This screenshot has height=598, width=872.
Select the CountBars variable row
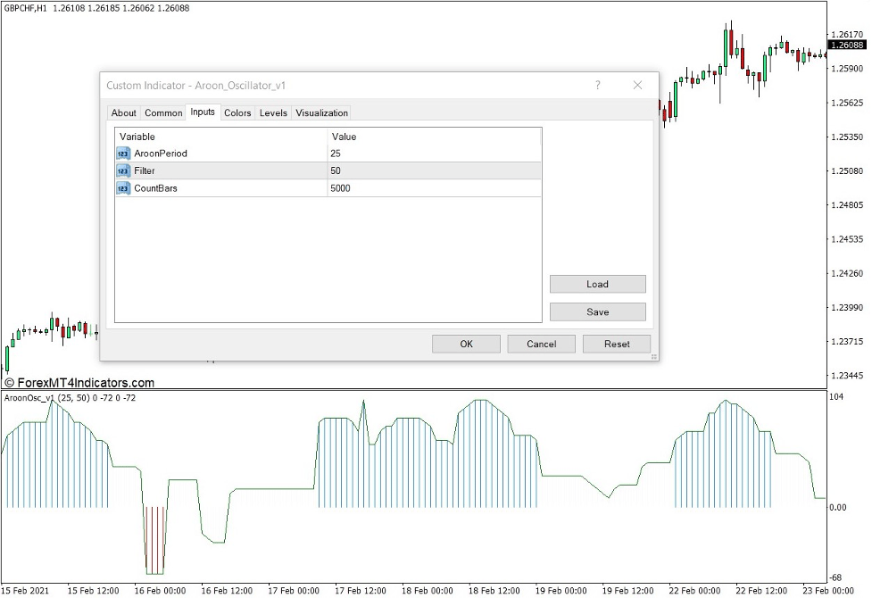click(223, 188)
